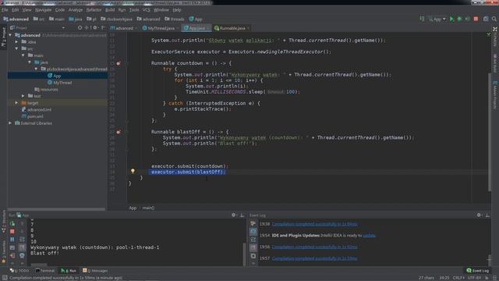Image resolution: width=499 pixels, height=281 pixels.
Task: Click main() in editor breadcrumb
Action: pos(148,208)
